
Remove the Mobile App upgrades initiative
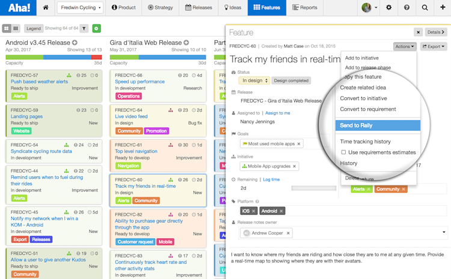coord(294,166)
